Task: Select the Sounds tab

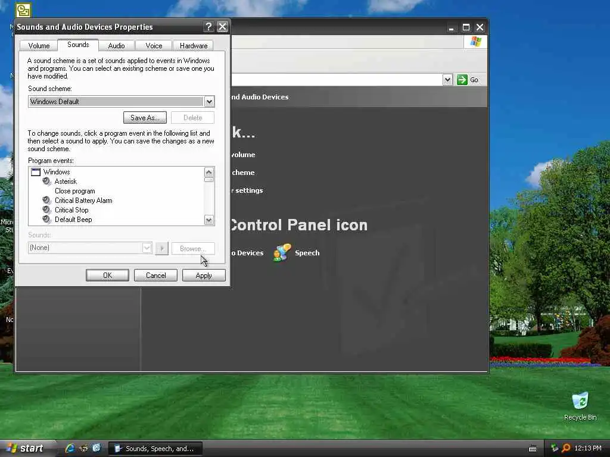Action: [78, 44]
